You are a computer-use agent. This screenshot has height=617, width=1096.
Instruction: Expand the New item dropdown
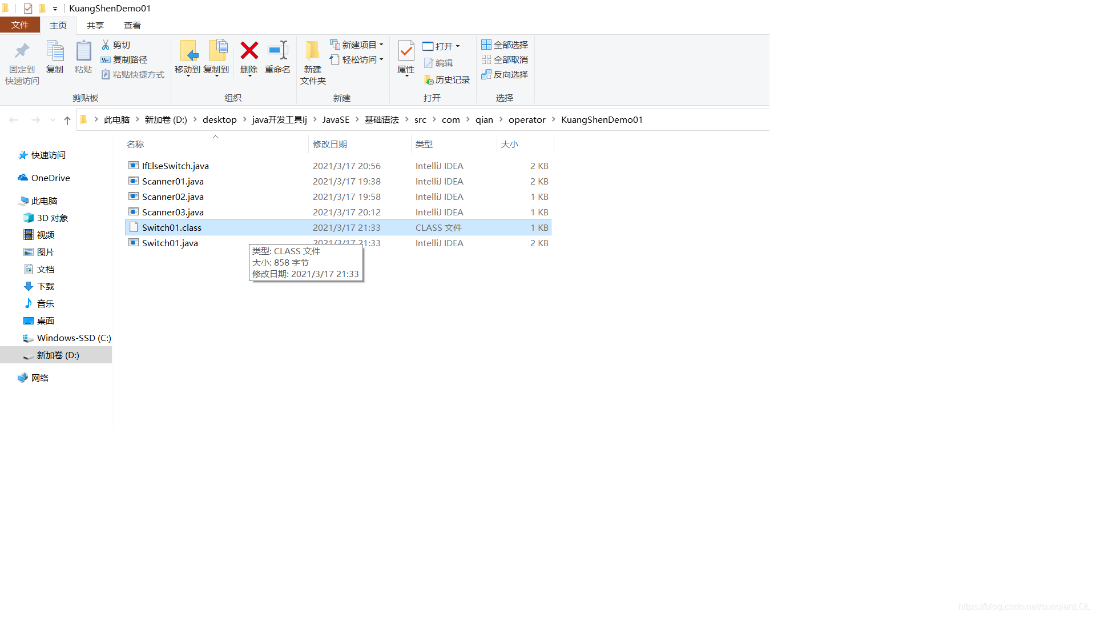tap(381, 45)
